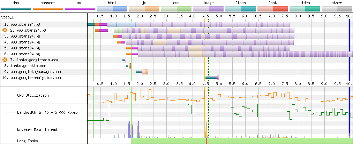The height and width of the screenshot is (144, 353).
Task: Click the image legend label
Action: click(x=208, y=3)
